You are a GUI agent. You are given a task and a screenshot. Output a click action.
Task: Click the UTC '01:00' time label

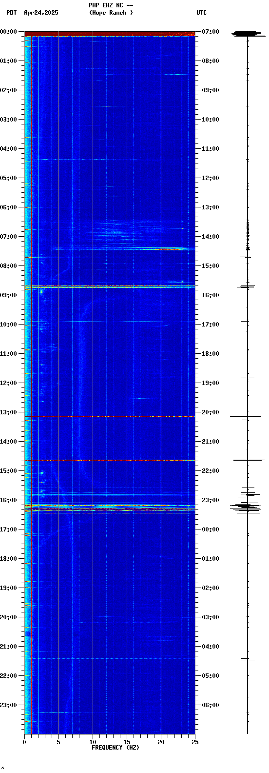(210, 559)
